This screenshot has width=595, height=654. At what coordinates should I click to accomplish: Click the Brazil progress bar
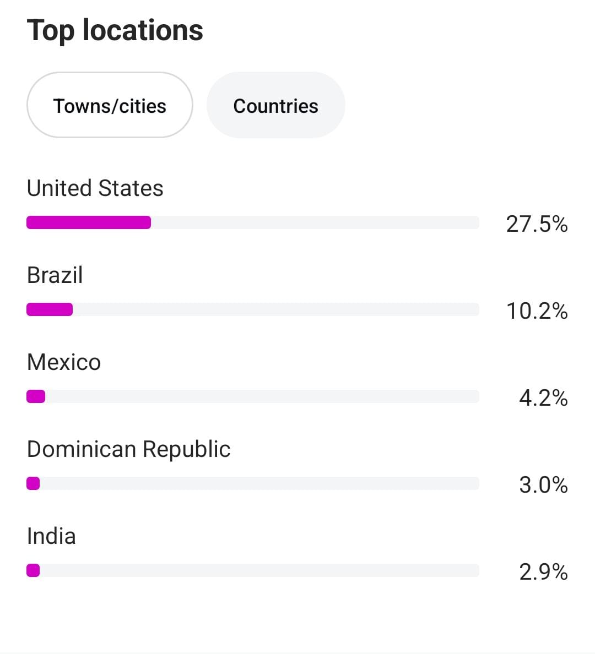tap(253, 309)
